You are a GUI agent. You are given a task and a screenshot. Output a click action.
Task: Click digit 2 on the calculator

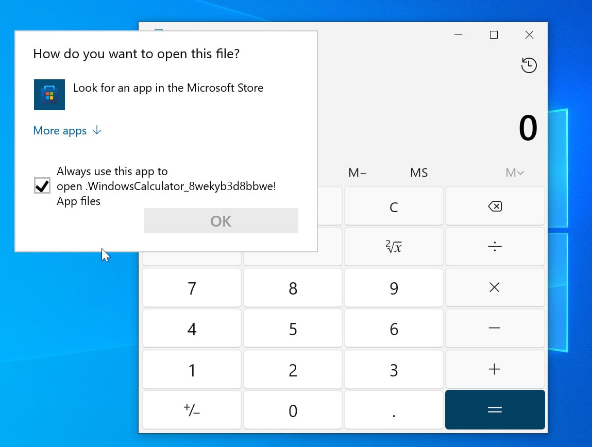[x=293, y=369]
